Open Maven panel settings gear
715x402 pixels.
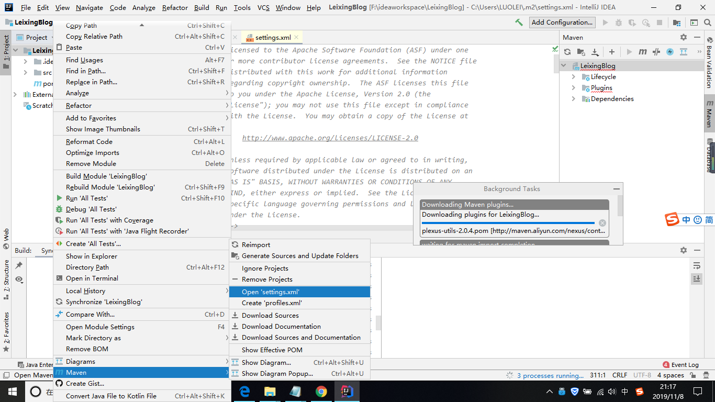tap(684, 37)
